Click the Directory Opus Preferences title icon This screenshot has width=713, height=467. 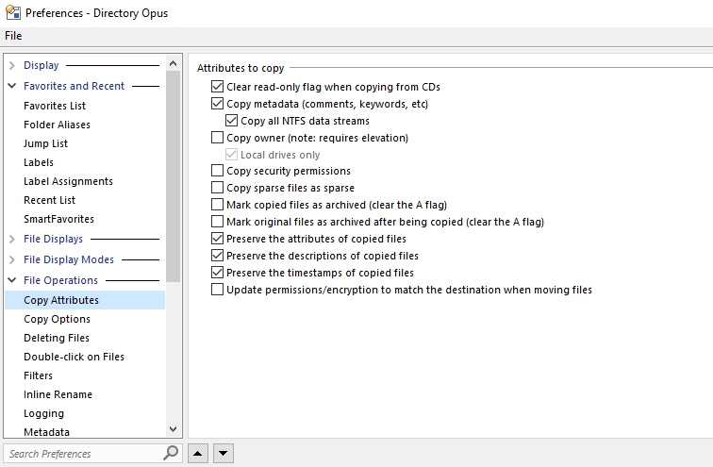click(x=13, y=12)
